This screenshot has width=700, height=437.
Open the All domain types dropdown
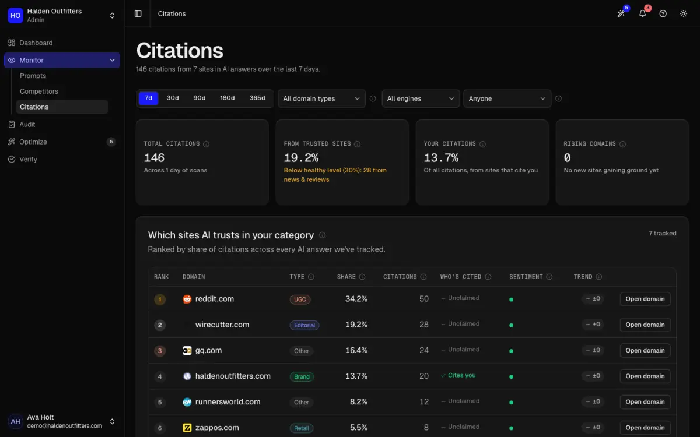[321, 98]
